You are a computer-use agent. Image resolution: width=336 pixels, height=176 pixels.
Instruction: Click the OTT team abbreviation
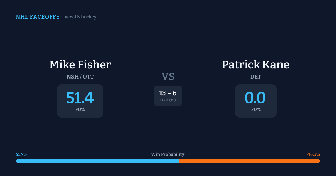tap(88, 77)
